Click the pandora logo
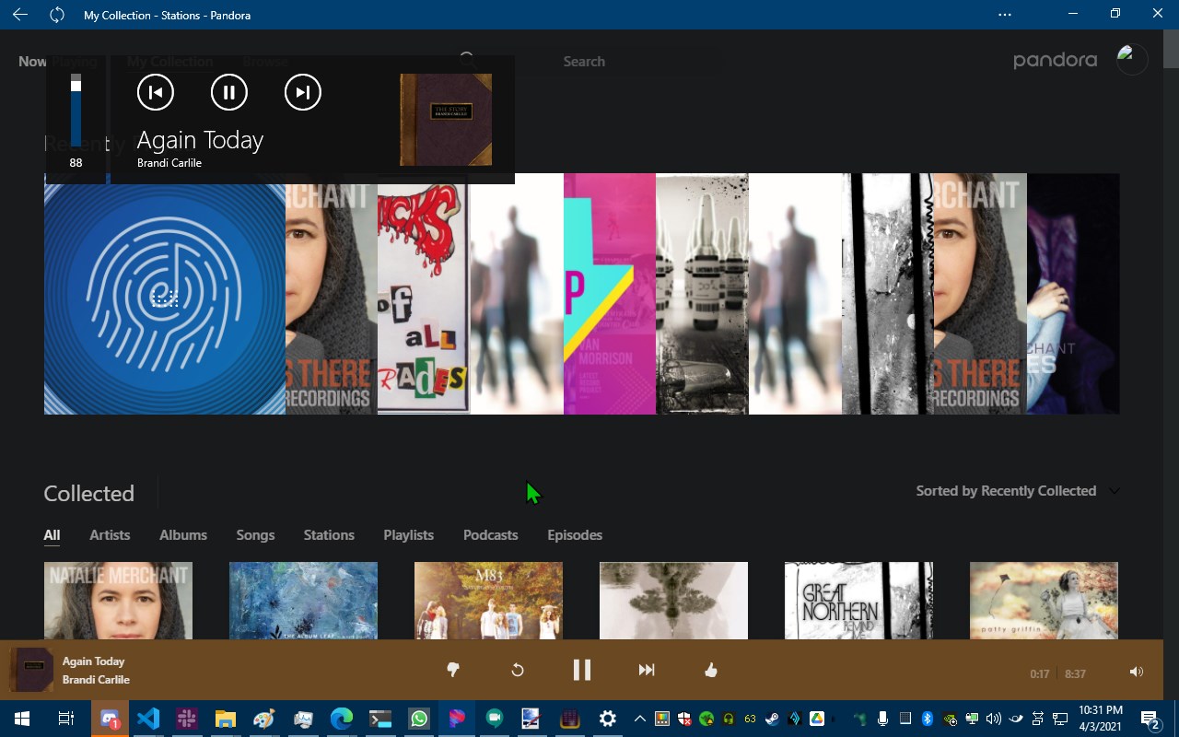The width and height of the screenshot is (1179, 737). [x=1055, y=61]
